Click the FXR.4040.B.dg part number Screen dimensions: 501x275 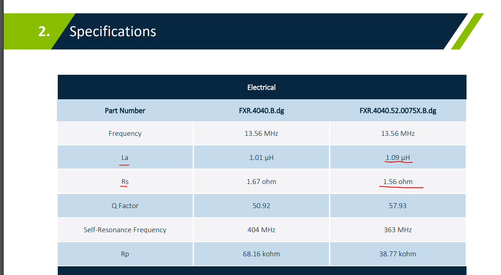coord(261,110)
